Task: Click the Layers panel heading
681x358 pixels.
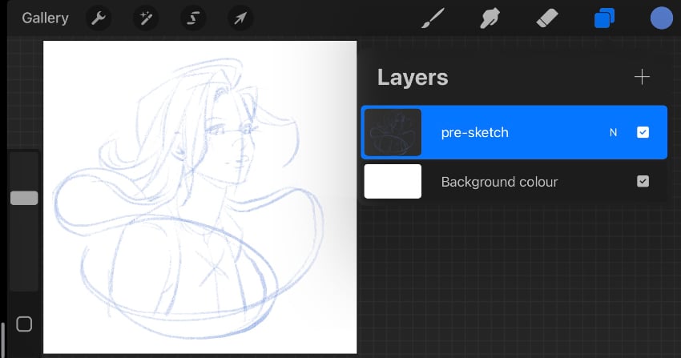Action: 413,78
